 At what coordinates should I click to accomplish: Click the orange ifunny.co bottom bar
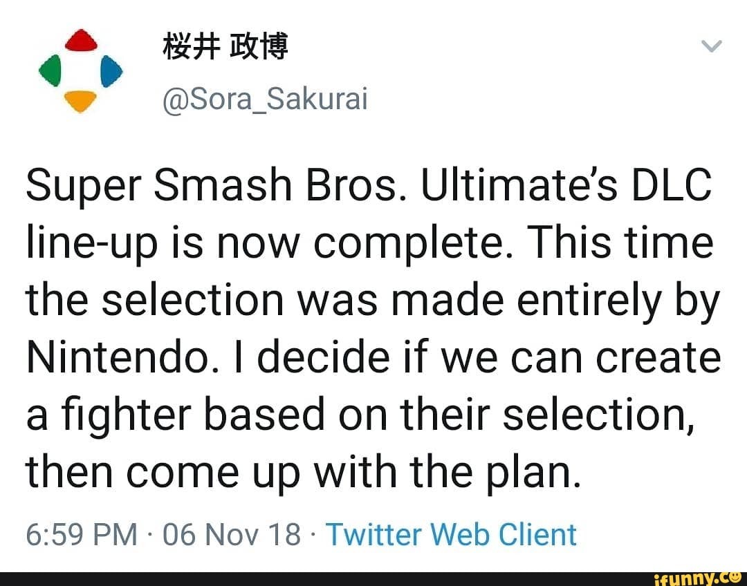pyautogui.click(x=373, y=578)
